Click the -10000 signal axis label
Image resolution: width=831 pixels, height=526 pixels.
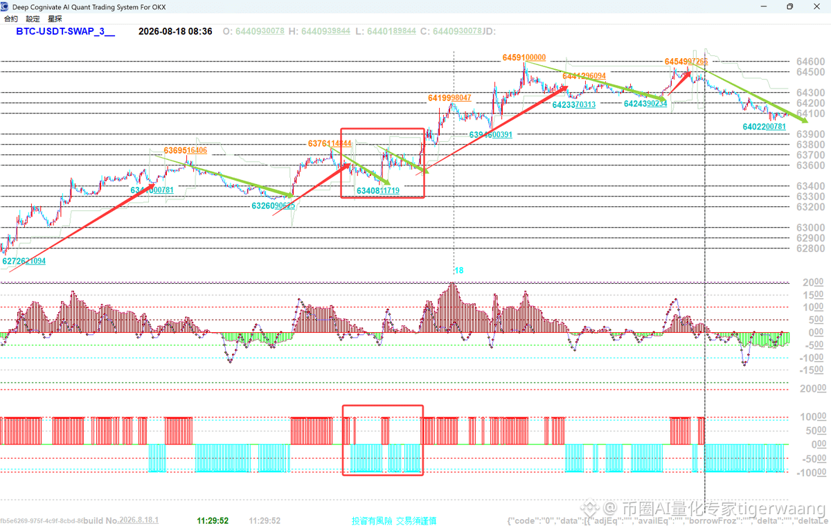click(811, 473)
